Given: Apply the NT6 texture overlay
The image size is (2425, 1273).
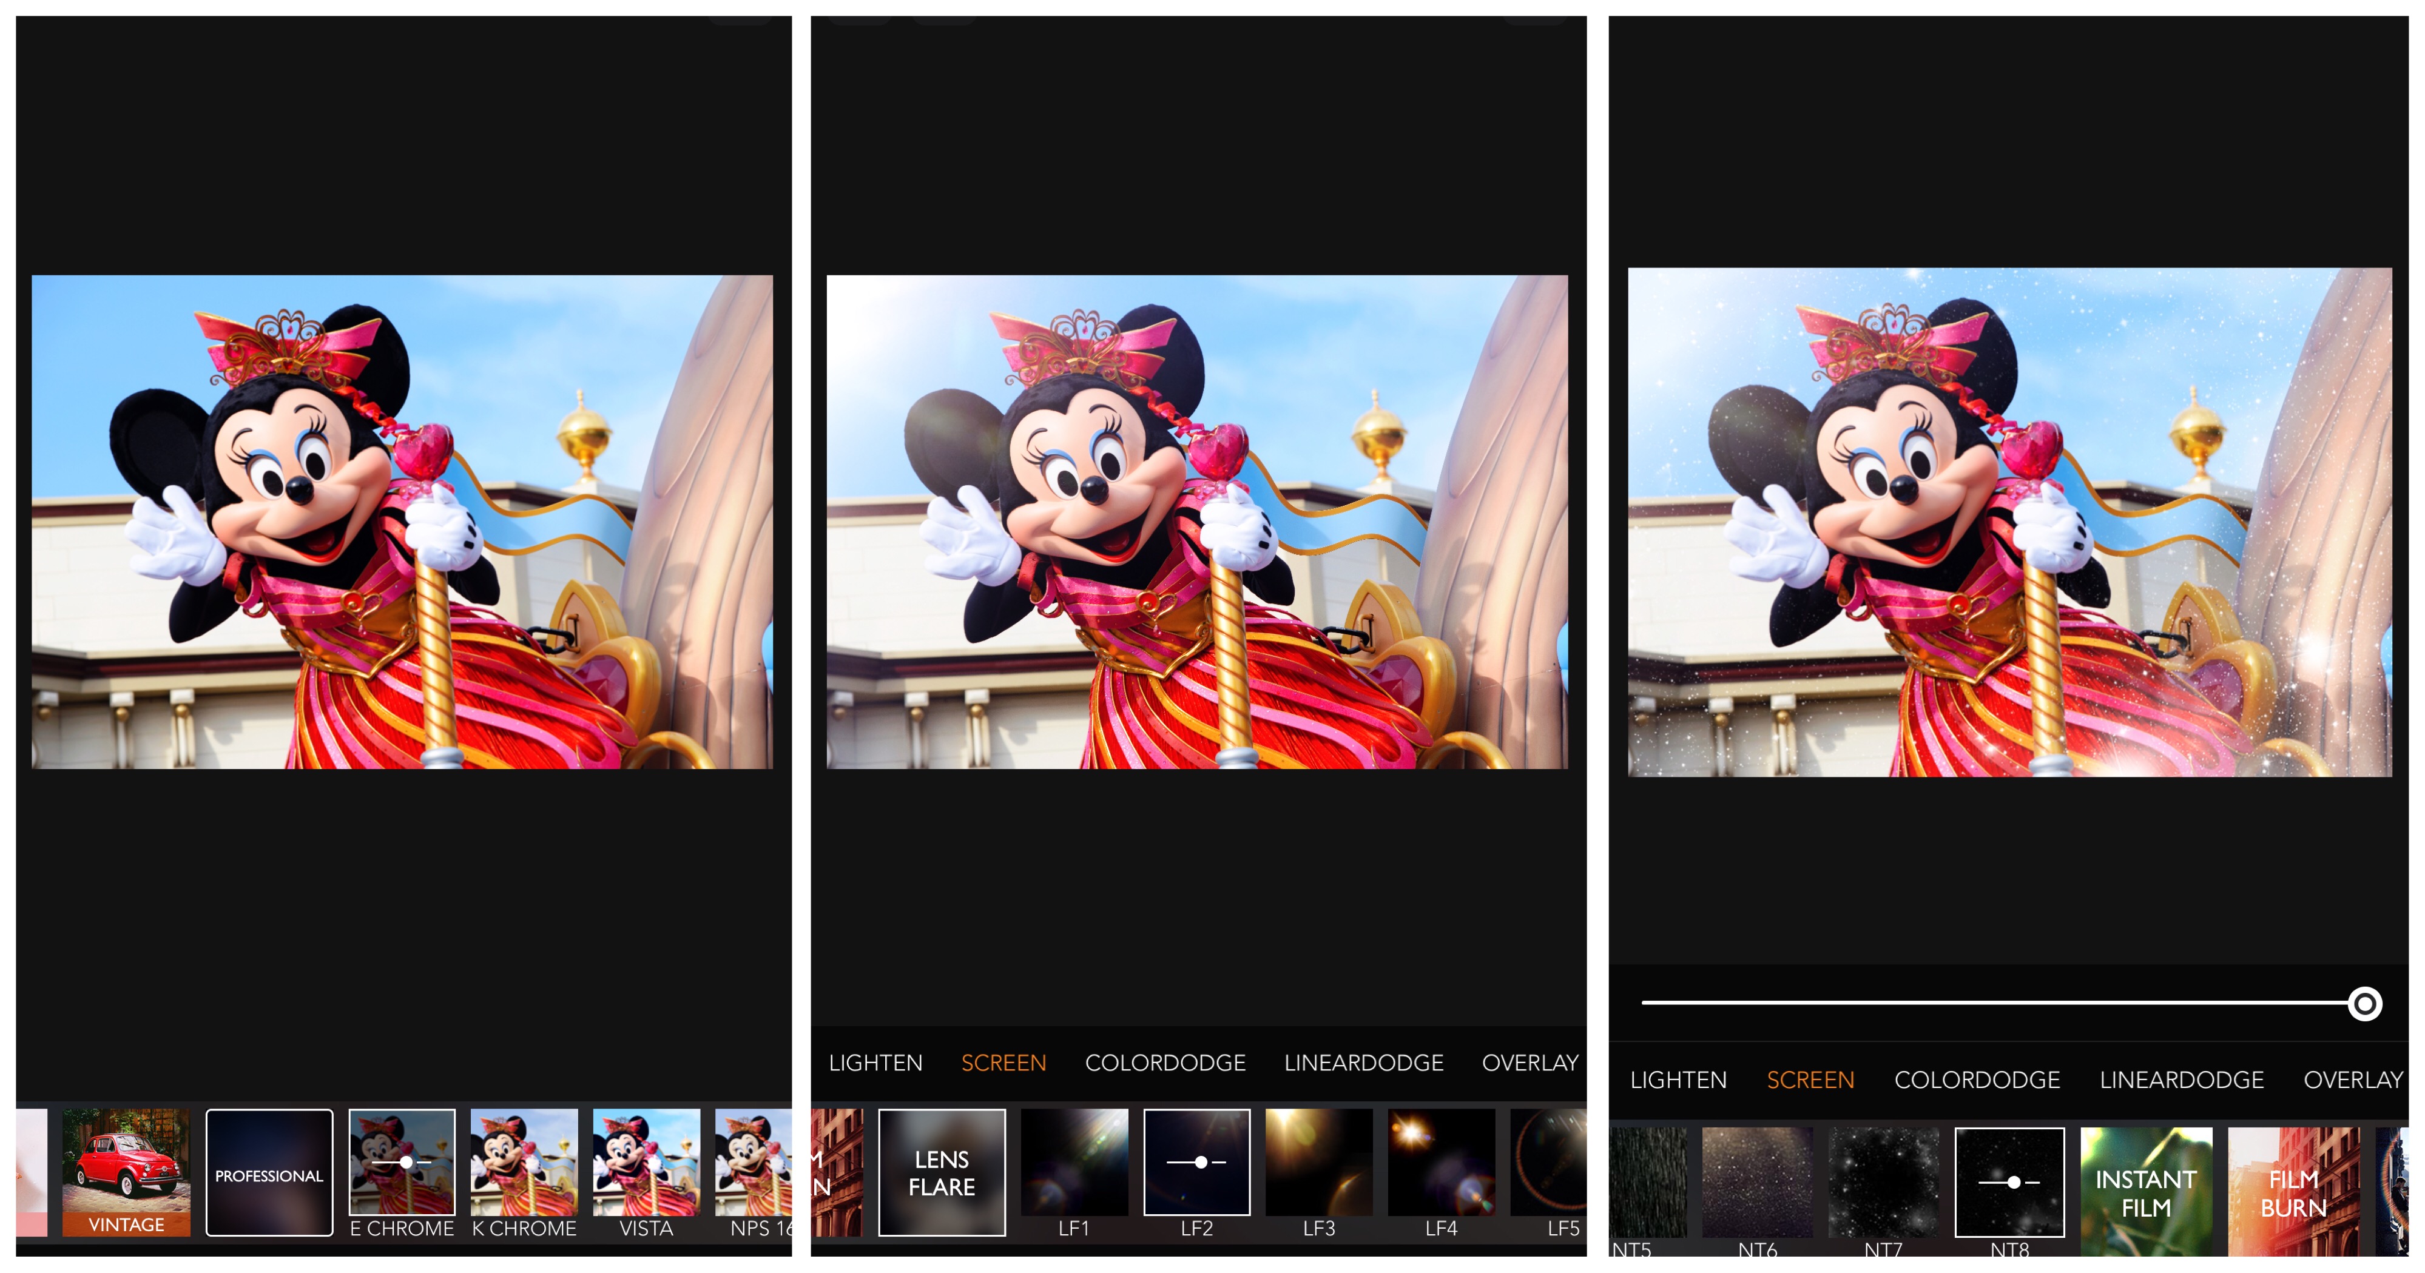Looking at the screenshot, I should (1758, 1182).
